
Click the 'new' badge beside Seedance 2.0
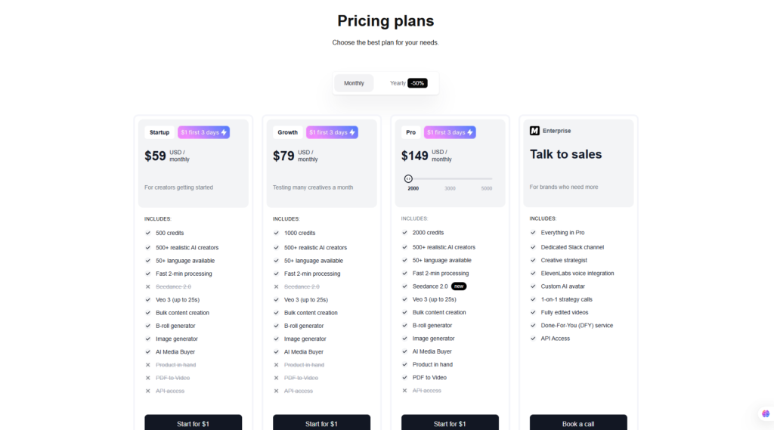pyautogui.click(x=459, y=286)
